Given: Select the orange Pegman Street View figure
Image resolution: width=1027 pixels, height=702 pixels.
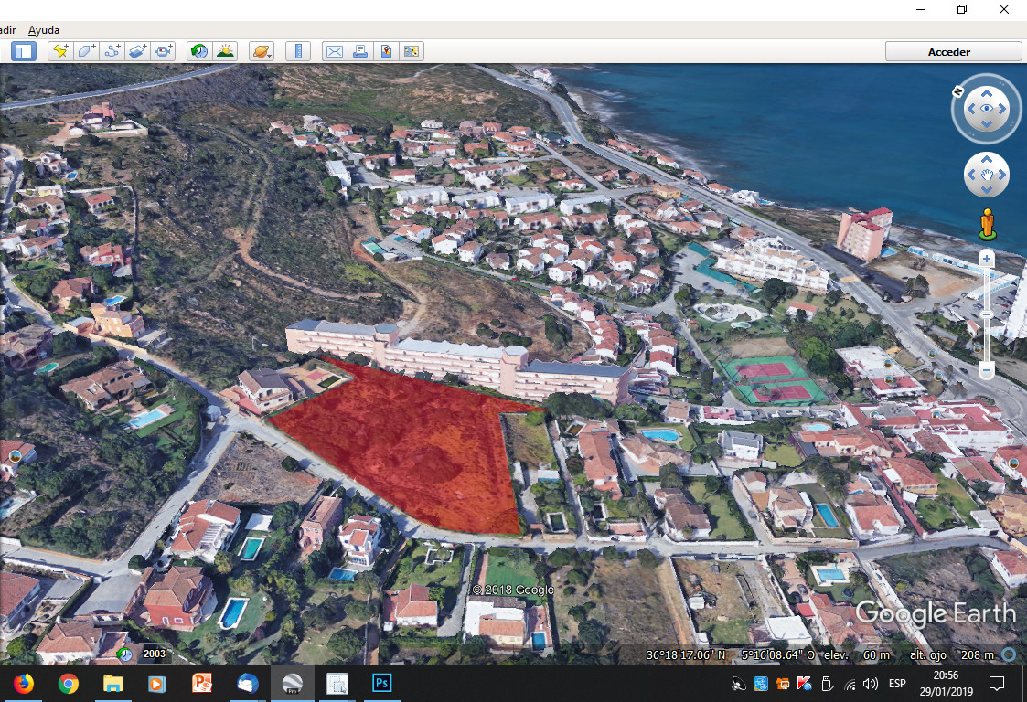Looking at the screenshot, I should 987,225.
